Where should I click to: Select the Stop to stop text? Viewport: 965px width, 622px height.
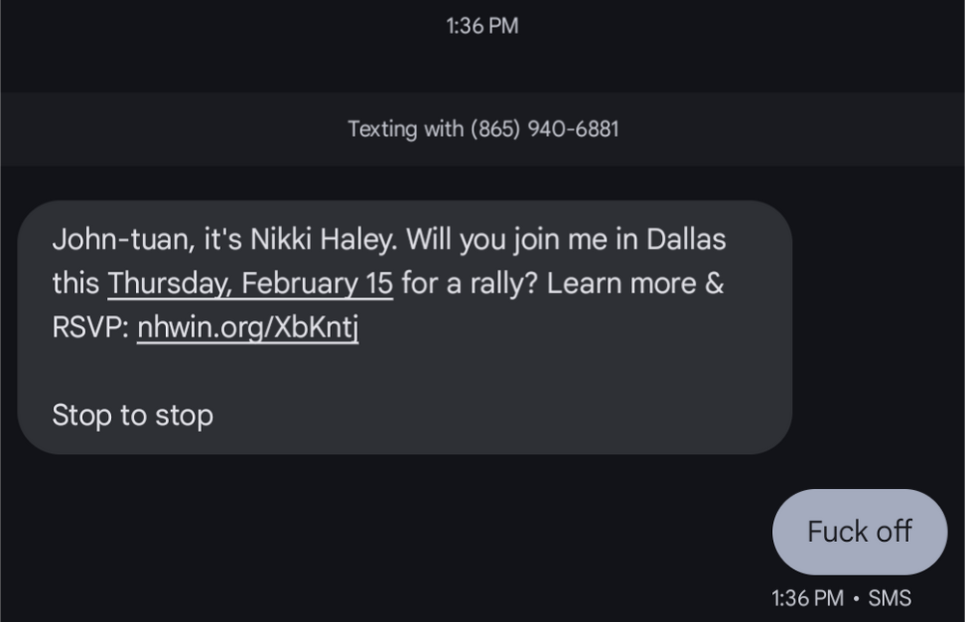133,415
